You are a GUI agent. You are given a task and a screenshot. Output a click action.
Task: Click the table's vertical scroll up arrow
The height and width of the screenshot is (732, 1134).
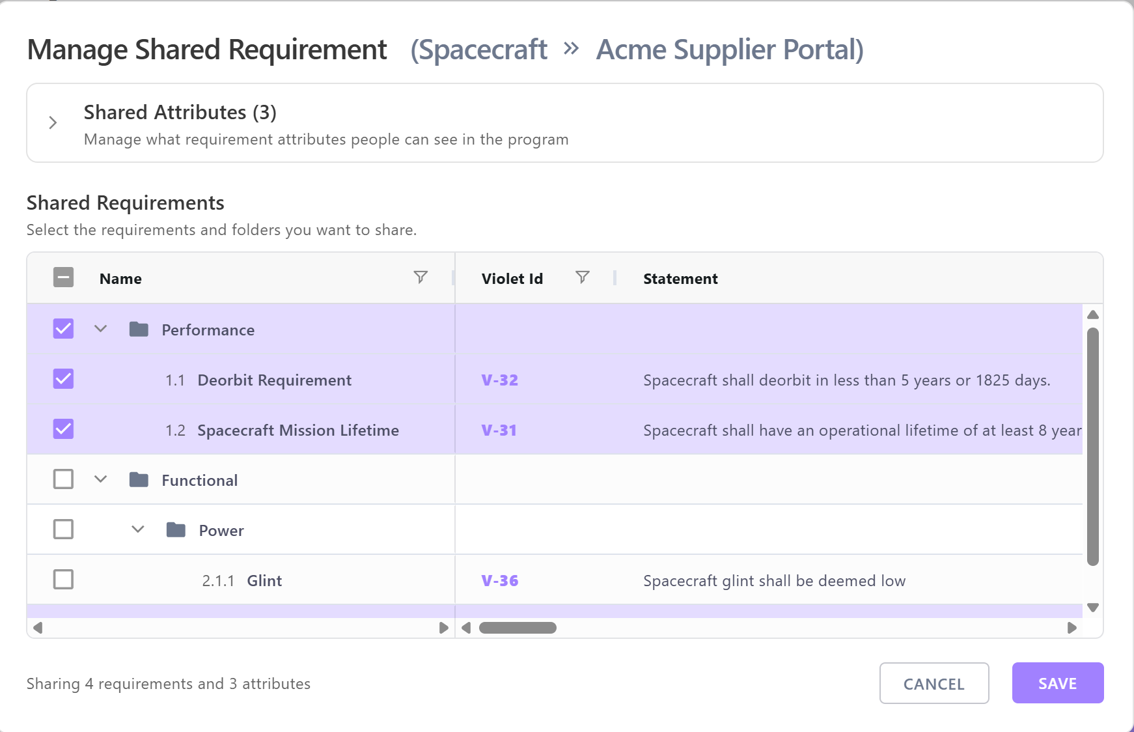pyautogui.click(x=1093, y=315)
